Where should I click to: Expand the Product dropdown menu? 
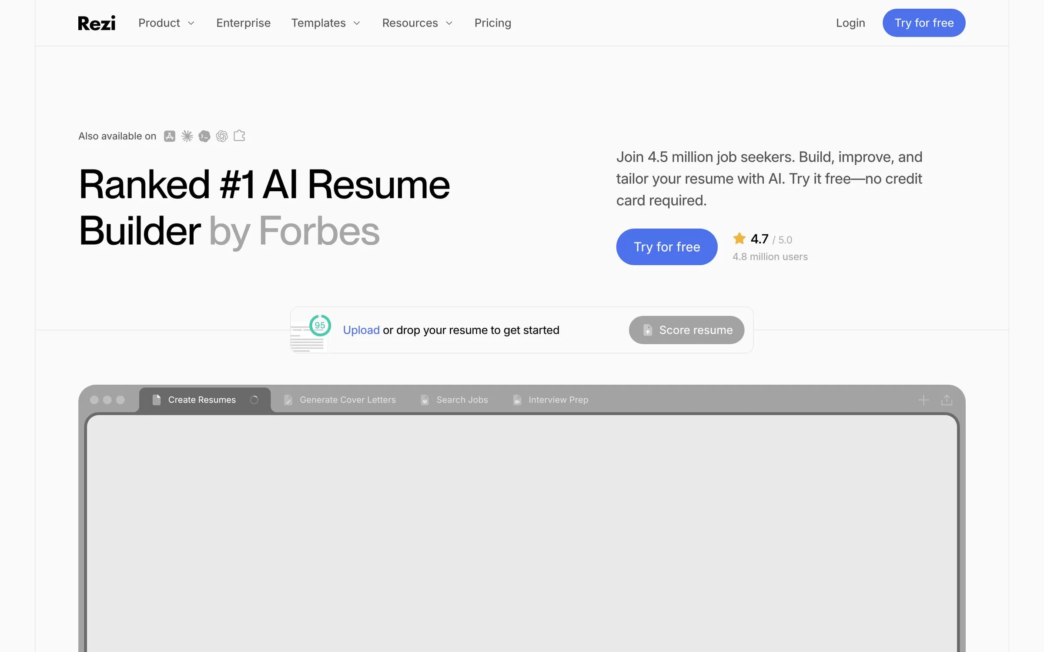(x=166, y=23)
